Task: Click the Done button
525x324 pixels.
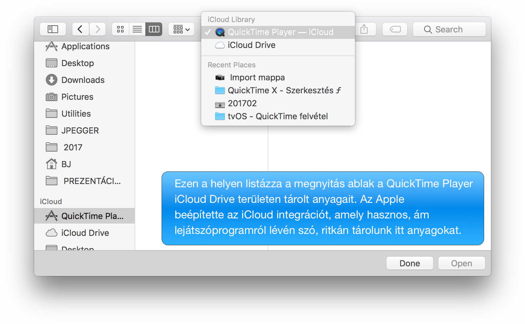Action: click(x=410, y=263)
